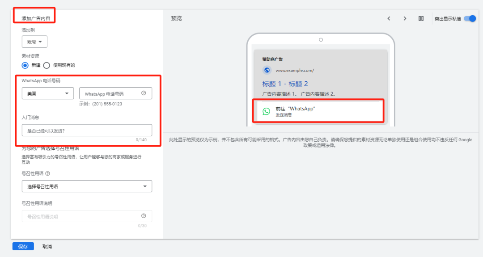Click 入门消息 text field

(x=87, y=130)
